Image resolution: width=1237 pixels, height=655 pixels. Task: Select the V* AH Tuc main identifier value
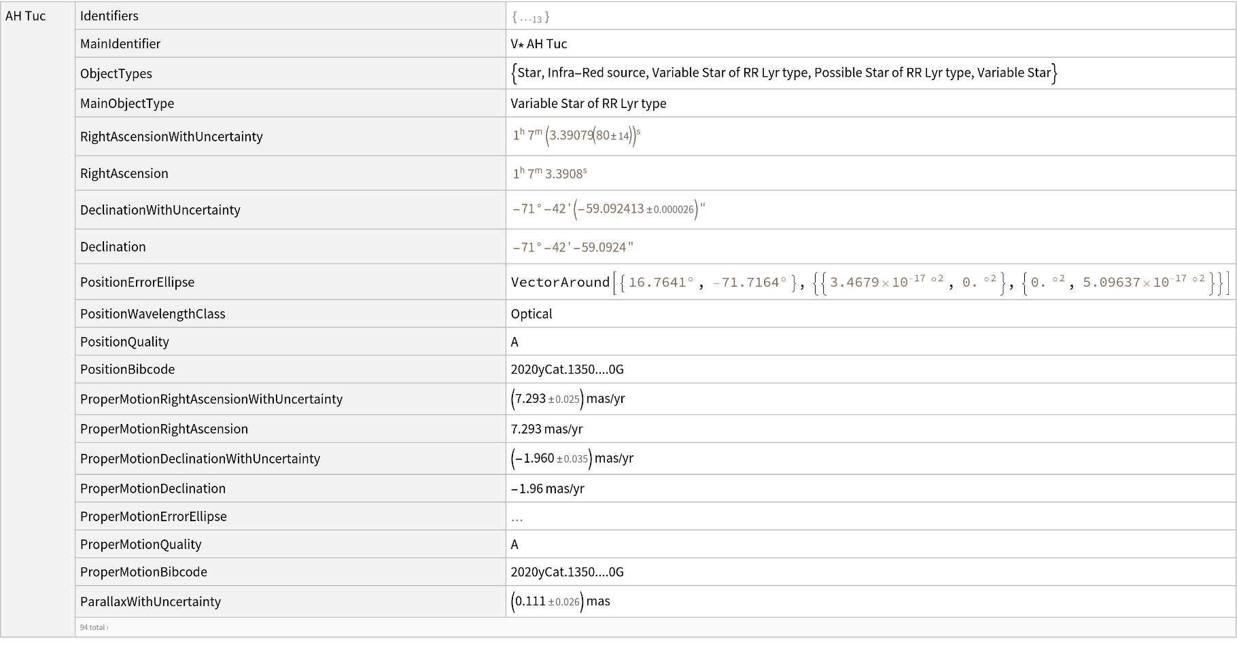539,44
